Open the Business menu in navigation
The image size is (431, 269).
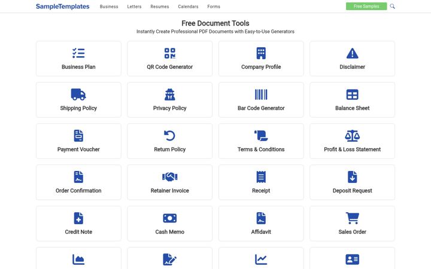[109, 7]
